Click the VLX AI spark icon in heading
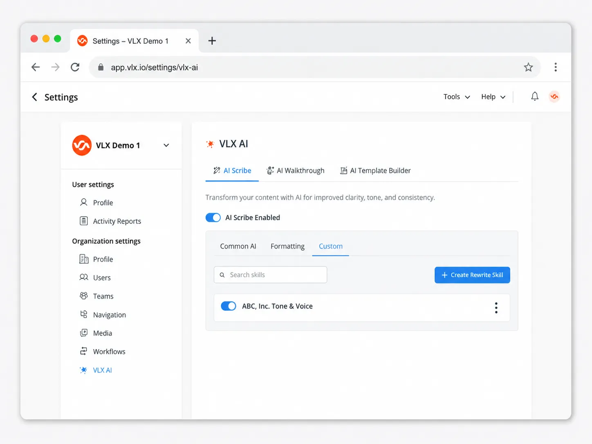Viewport: 592px width, 444px height. [x=210, y=144]
